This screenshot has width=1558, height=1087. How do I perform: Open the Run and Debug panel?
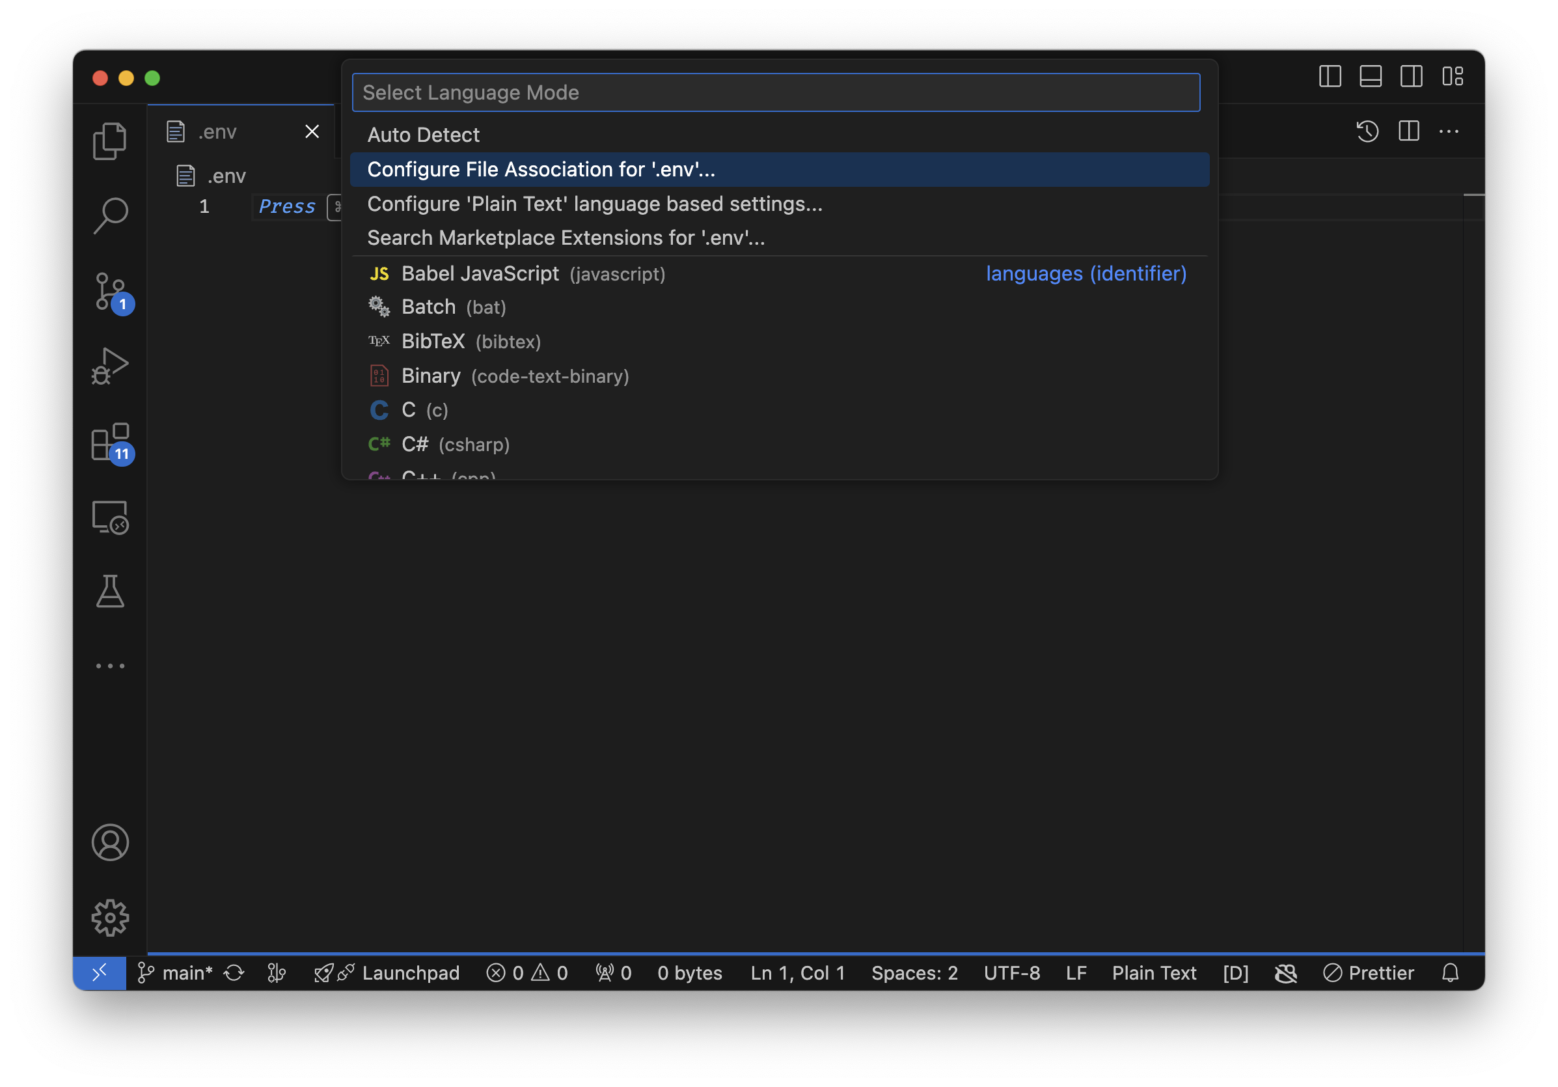click(x=109, y=366)
